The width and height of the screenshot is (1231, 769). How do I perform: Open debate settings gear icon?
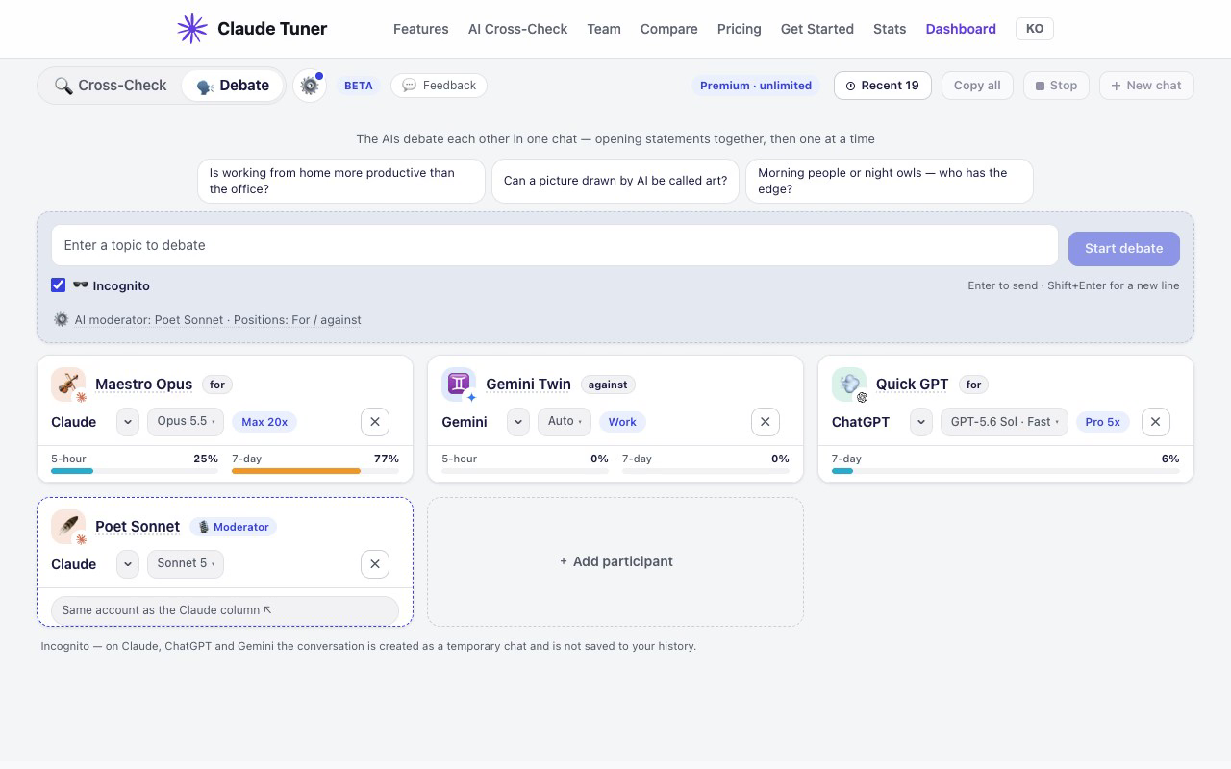coord(310,86)
